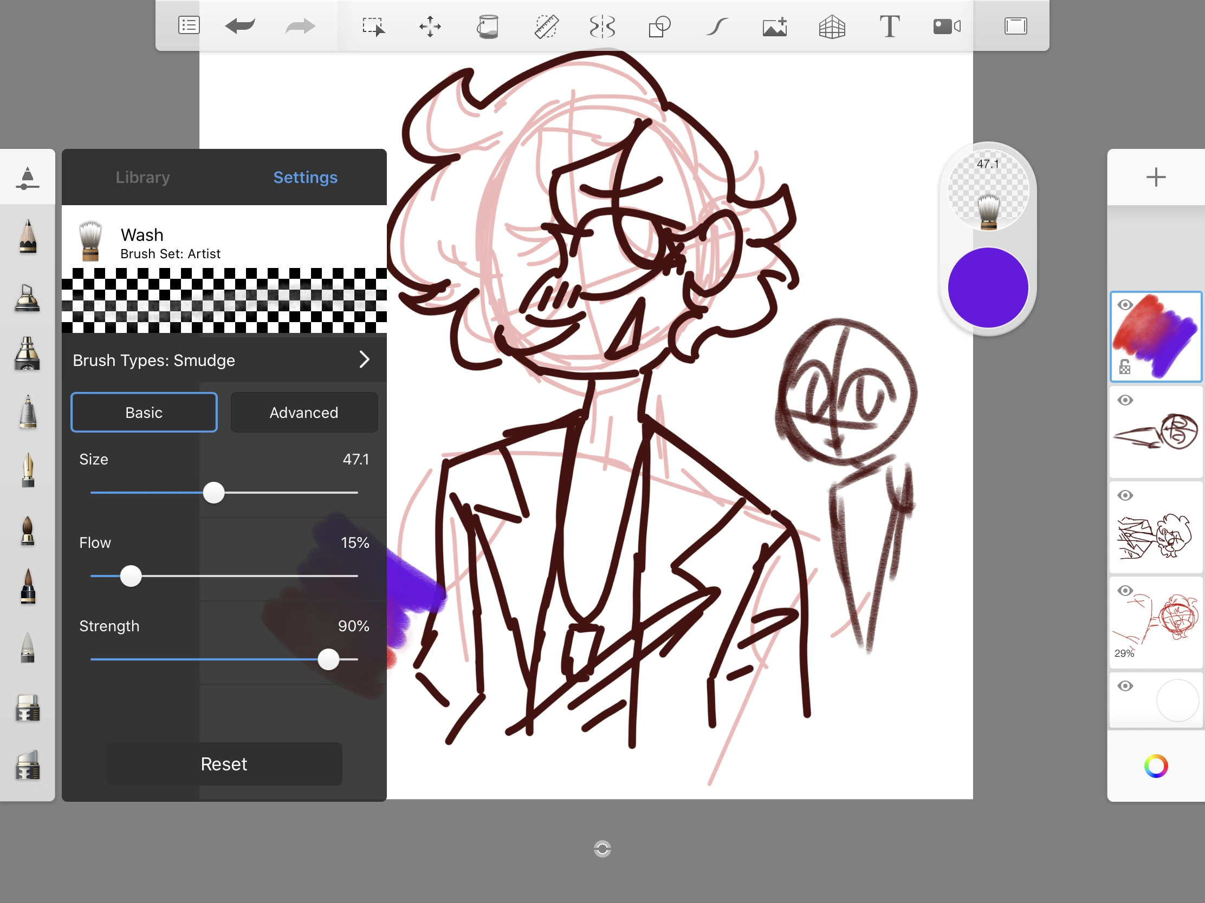Open the brush properties adjuster at palette top

(27, 178)
